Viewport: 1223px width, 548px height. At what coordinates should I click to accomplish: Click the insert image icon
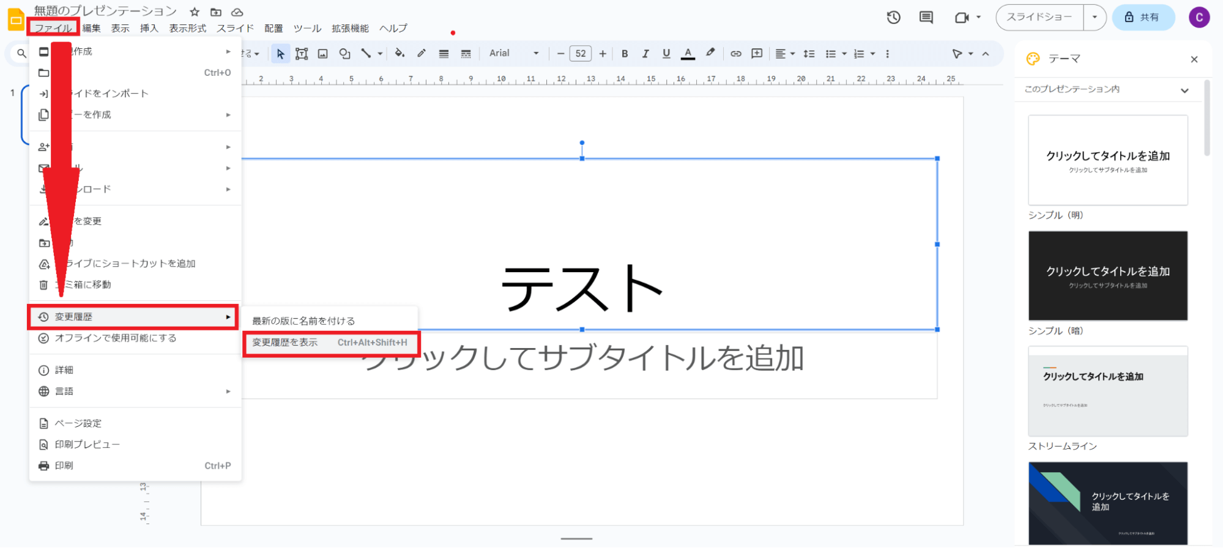[322, 54]
